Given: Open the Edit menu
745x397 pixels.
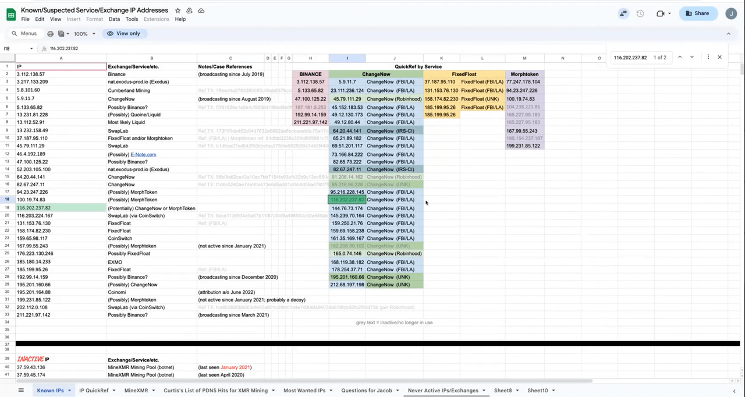Looking at the screenshot, I should coord(40,19).
